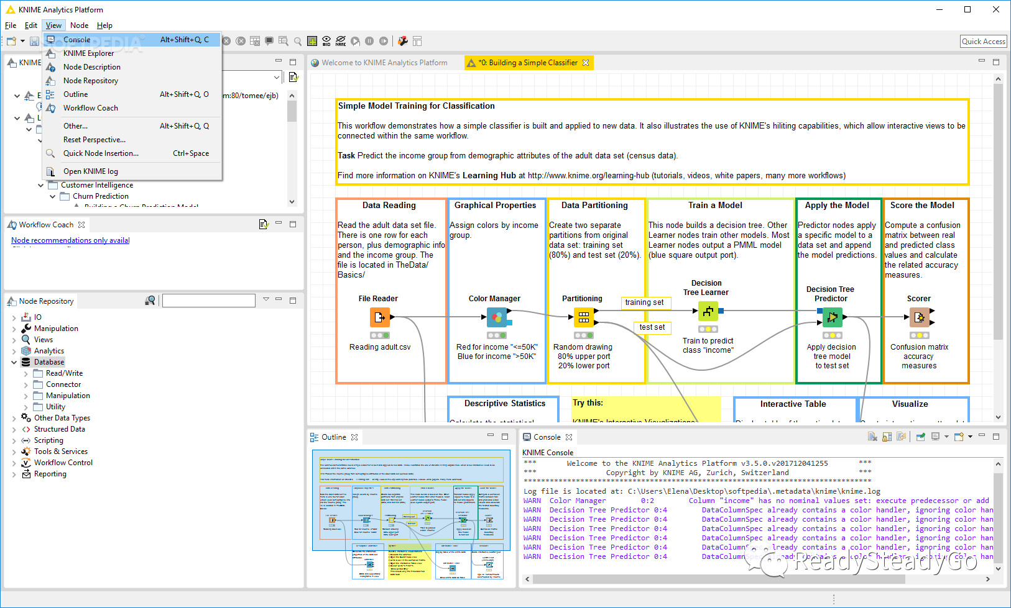Image resolution: width=1011 pixels, height=608 pixels.
Task: Click the Outline workflow thumbnail
Action: coord(410,514)
